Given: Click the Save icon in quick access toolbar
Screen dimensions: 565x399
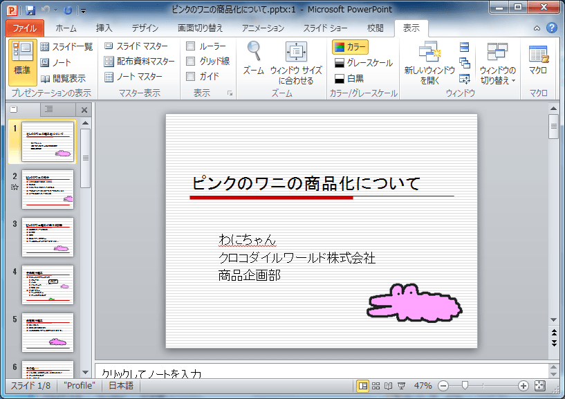Looking at the screenshot, I should (30, 10).
